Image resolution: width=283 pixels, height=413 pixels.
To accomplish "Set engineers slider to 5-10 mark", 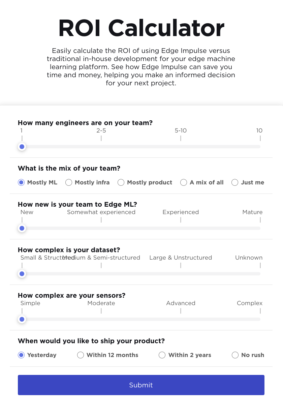I will tap(181, 147).
